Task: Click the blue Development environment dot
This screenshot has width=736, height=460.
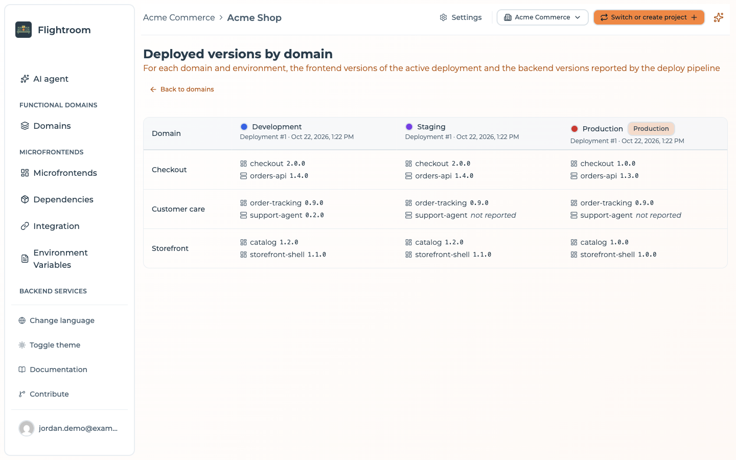Action: click(244, 127)
